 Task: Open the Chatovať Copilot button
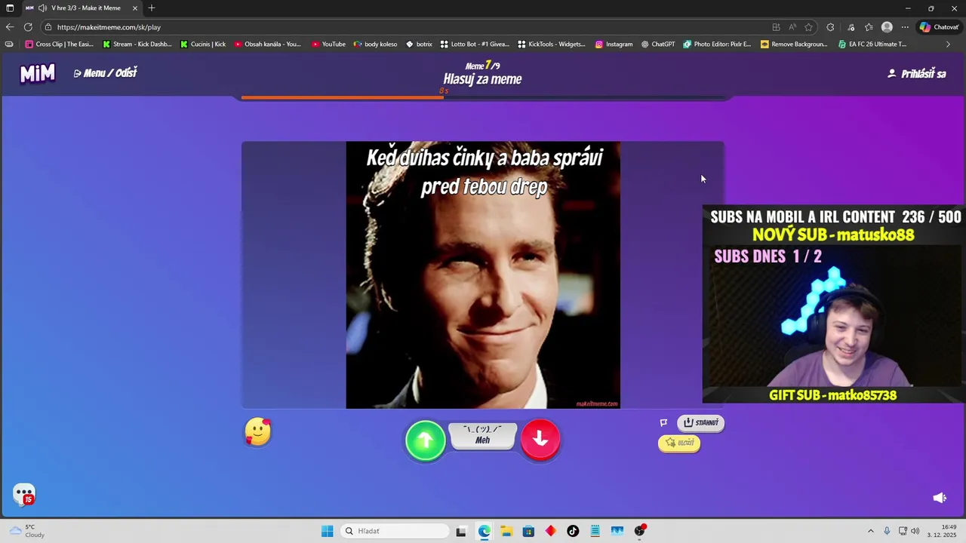[x=940, y=27]
